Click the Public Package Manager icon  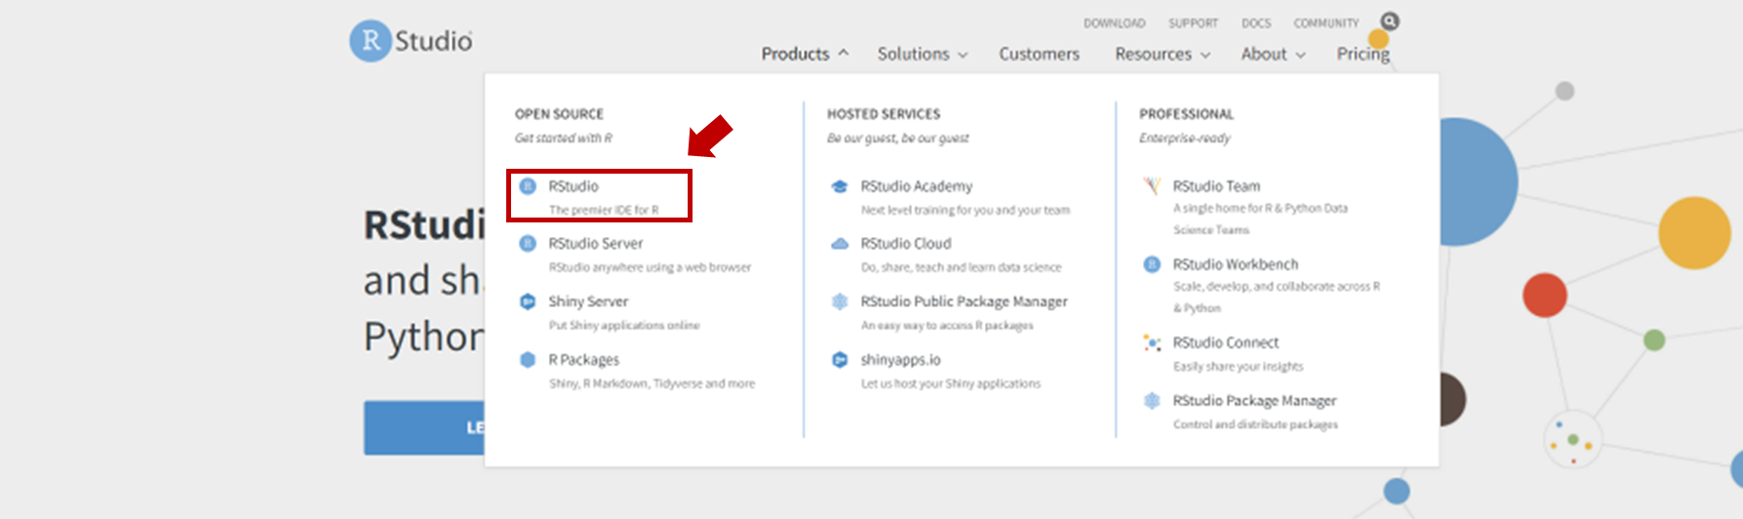tap(840, 301)
